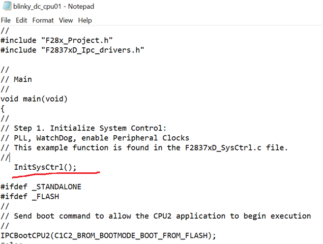Screen dimensions: 323x244
Task: Place cursor on #ifdef _STANDALONE line
Action: pyautogui.click(x=41, y=187)
